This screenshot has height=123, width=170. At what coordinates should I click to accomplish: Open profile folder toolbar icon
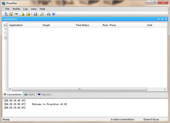(28, 14)
